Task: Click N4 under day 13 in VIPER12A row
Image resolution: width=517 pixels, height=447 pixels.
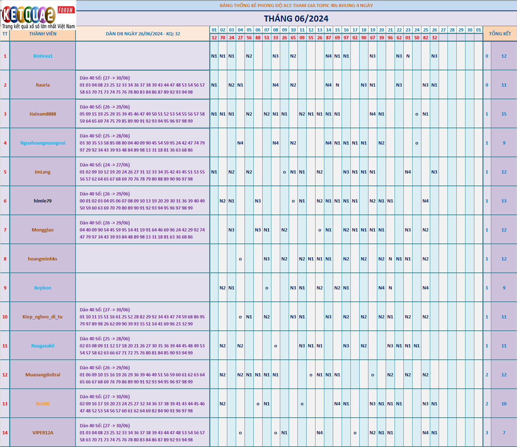Action: coord(320,433)
